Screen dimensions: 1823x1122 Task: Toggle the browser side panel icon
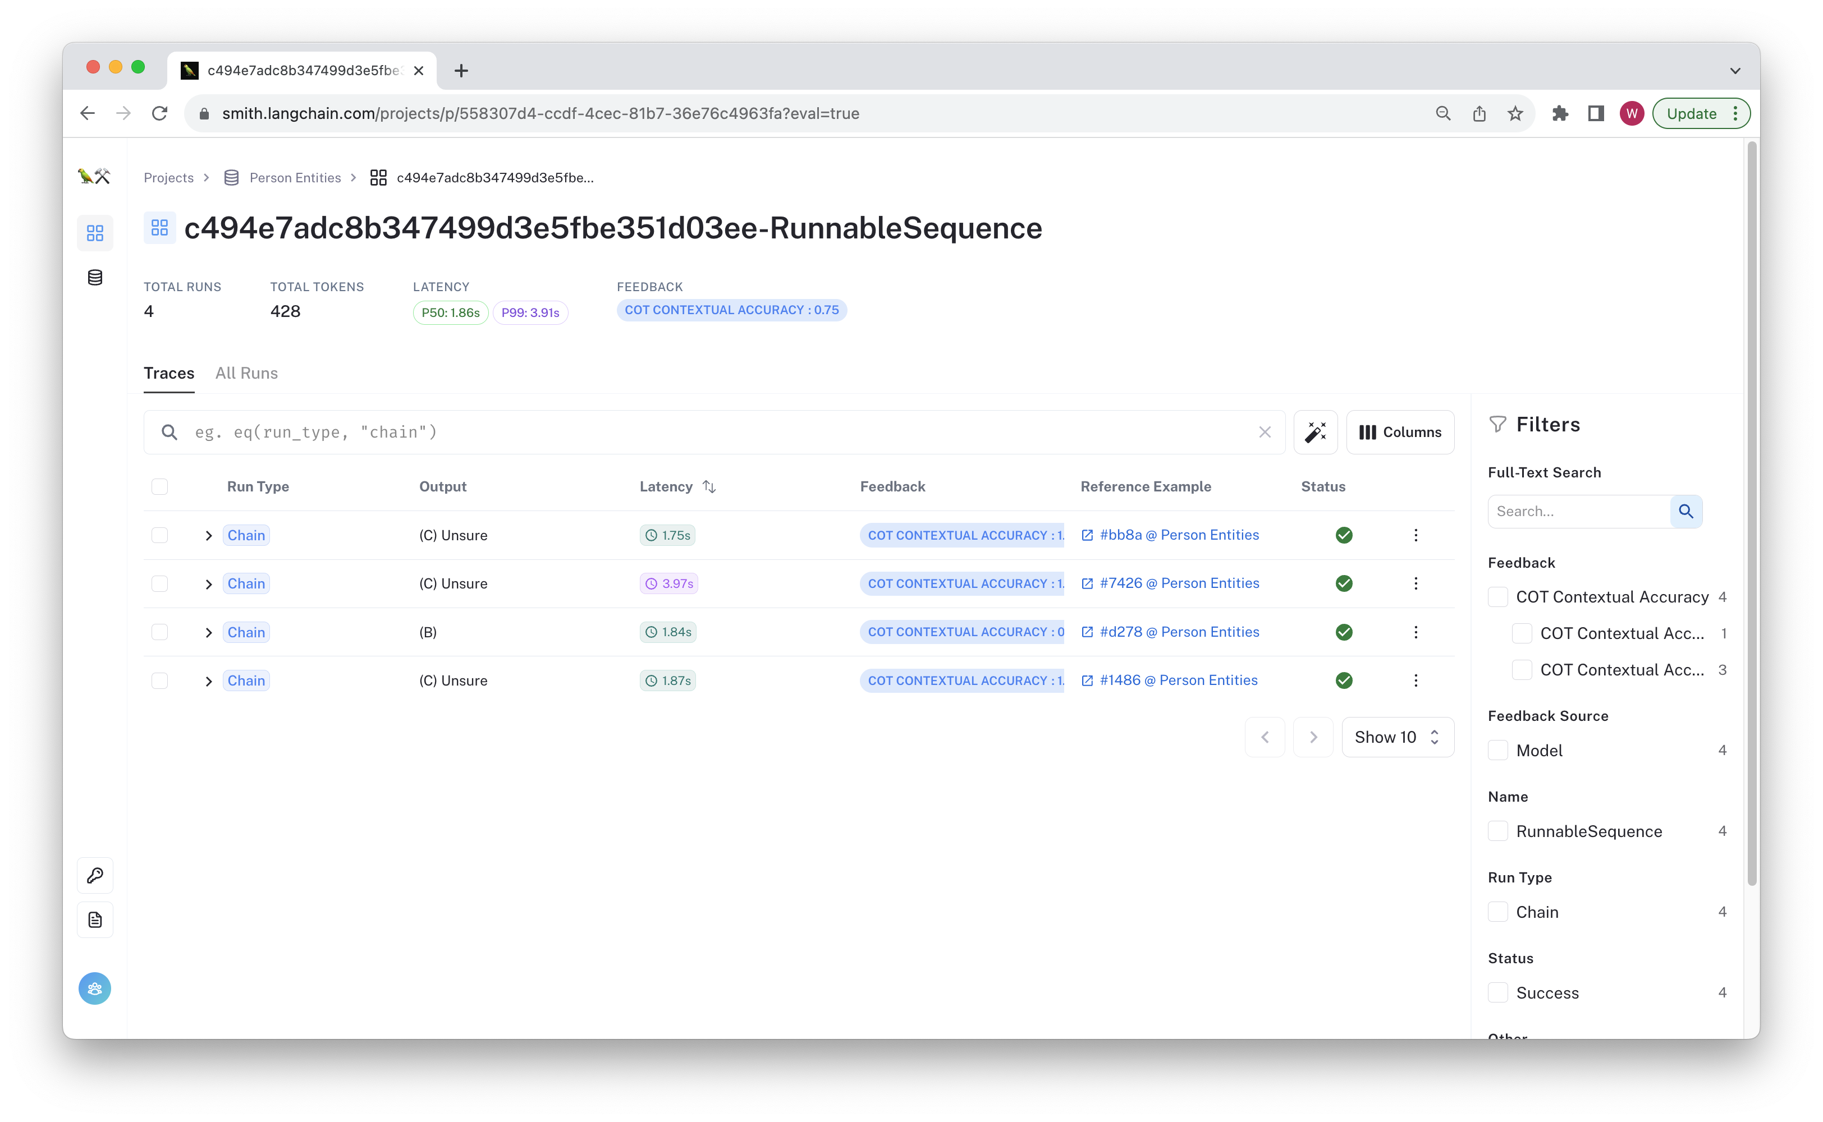tap(1596, 113)
